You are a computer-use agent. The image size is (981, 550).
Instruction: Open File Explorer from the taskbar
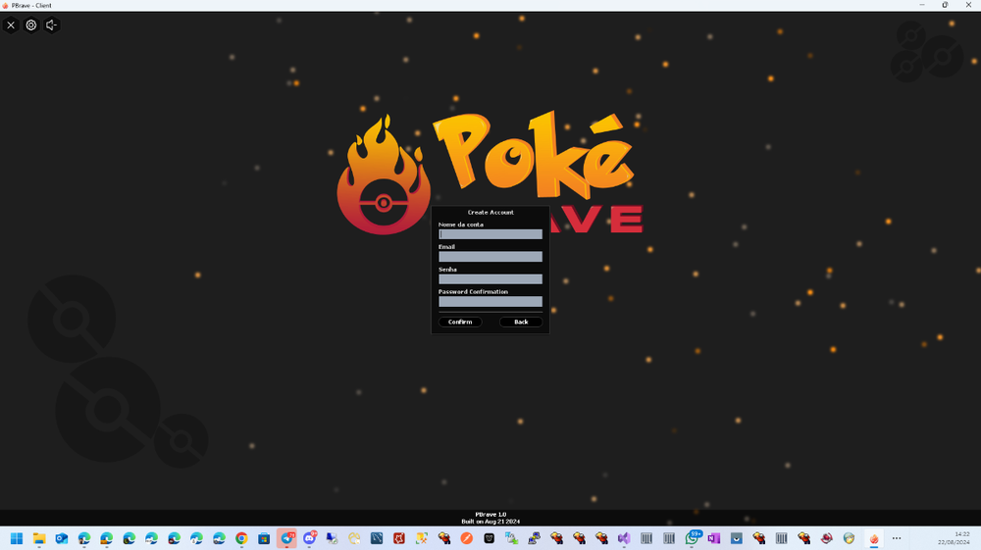(39, 538)
